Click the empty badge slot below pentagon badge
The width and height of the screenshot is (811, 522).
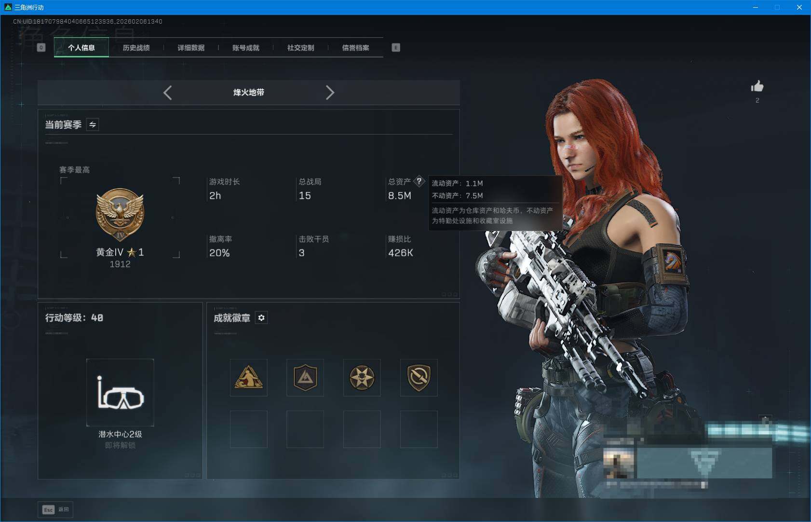(x=305, y=429)
